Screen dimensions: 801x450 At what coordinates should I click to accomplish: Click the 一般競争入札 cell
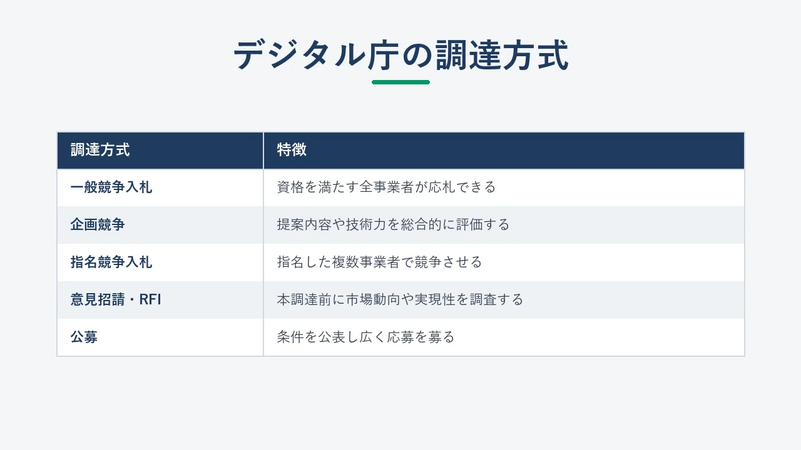click(x=160, y=187)
